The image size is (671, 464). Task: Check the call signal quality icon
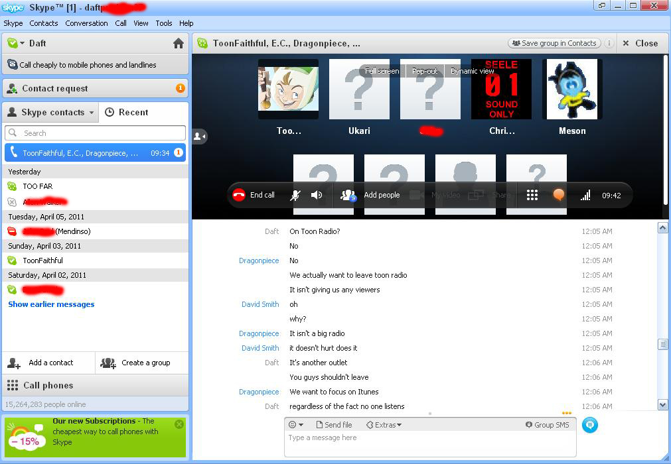point(585,196)
